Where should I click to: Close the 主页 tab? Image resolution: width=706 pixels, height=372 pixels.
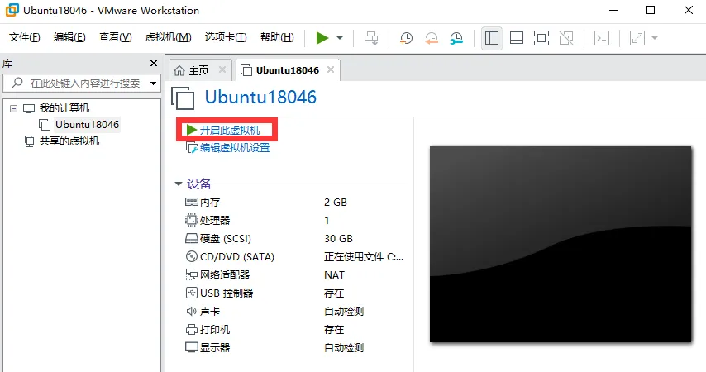click(222, 69)
